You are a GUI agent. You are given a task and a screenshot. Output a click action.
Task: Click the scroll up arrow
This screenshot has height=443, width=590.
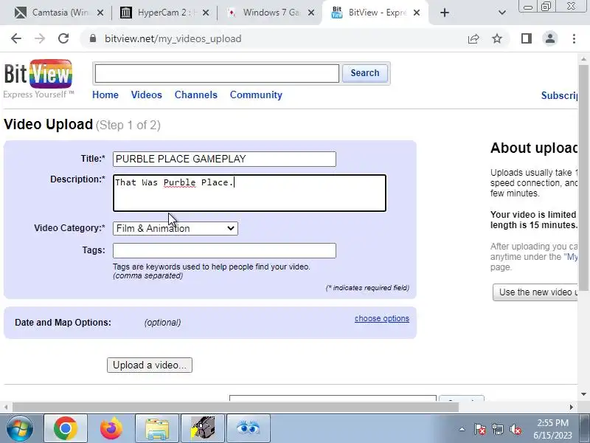point(583,59)
